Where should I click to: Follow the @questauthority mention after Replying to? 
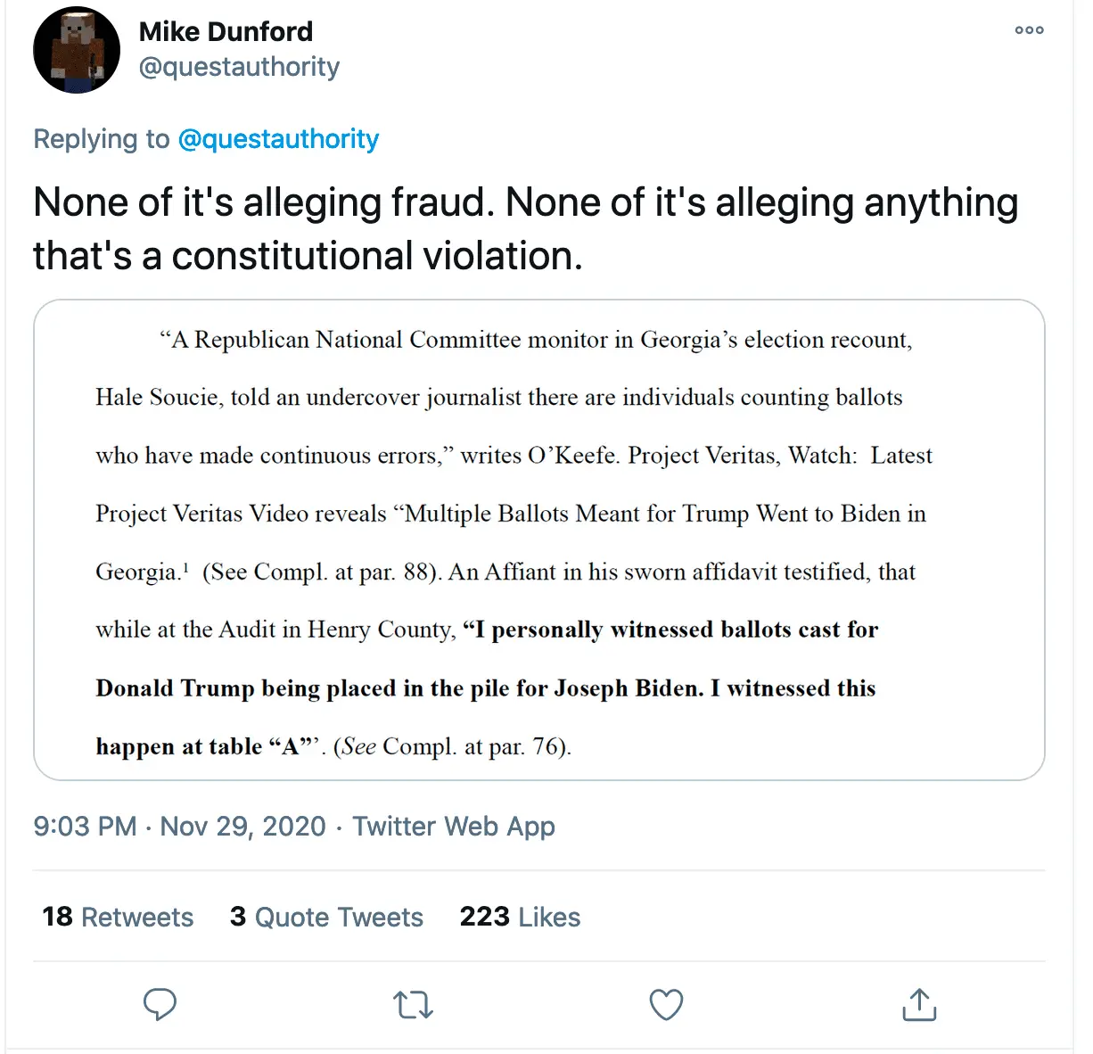pyautogui.click(x=278, y=139)
